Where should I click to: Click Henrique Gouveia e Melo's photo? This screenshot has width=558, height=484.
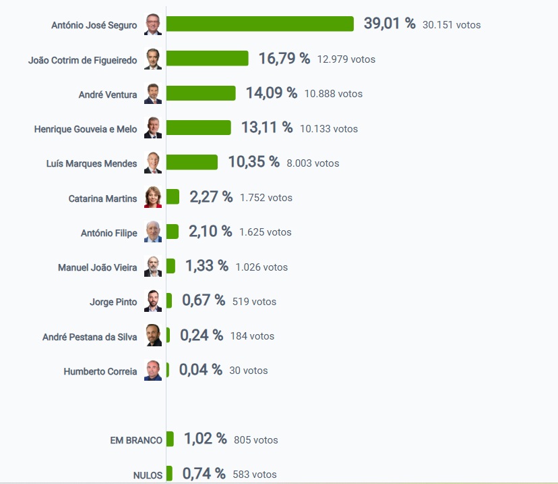coord(153,128)
